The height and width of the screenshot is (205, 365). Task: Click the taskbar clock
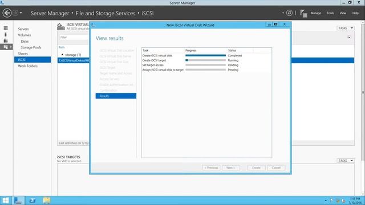[x=355, y=200]
